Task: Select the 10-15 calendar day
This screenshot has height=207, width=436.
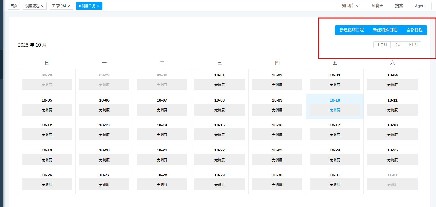Action: coord(219,125)
